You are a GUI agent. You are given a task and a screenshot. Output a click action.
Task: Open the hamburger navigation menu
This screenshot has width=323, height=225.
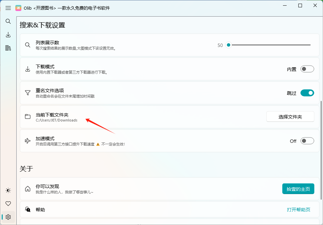click(8, 8)
